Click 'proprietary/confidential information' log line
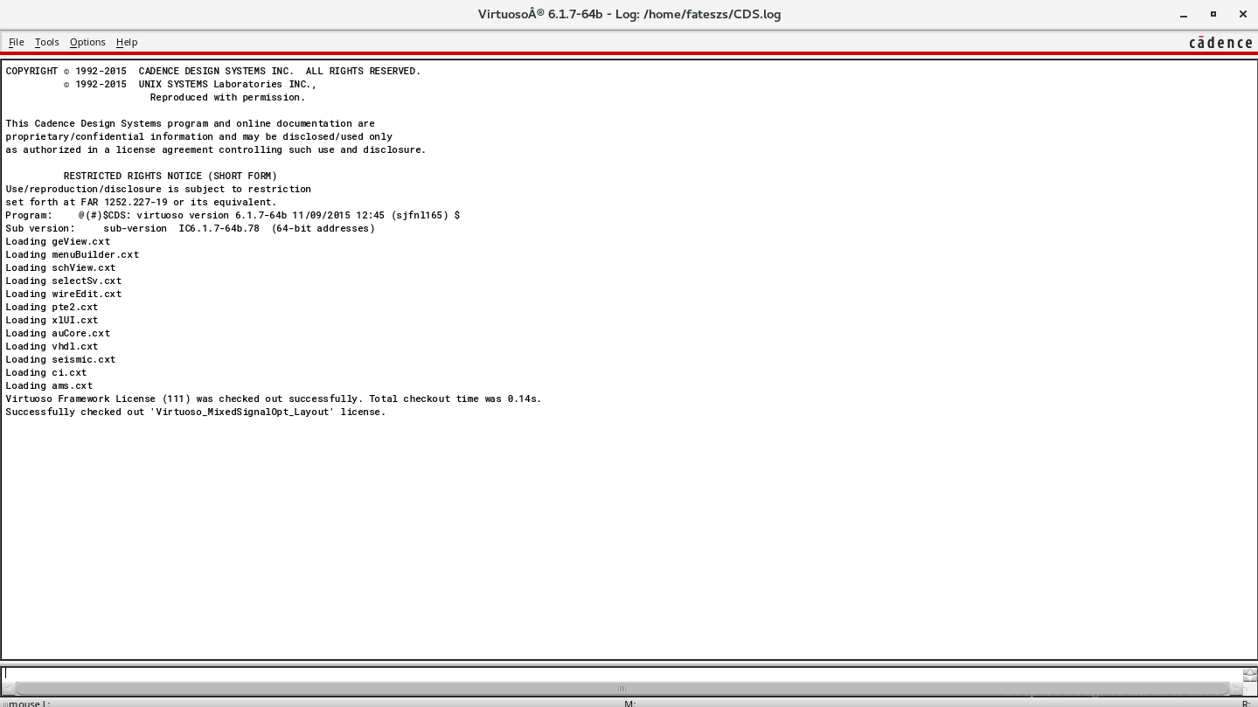1258x707 pixels. (x=199, y=136)
